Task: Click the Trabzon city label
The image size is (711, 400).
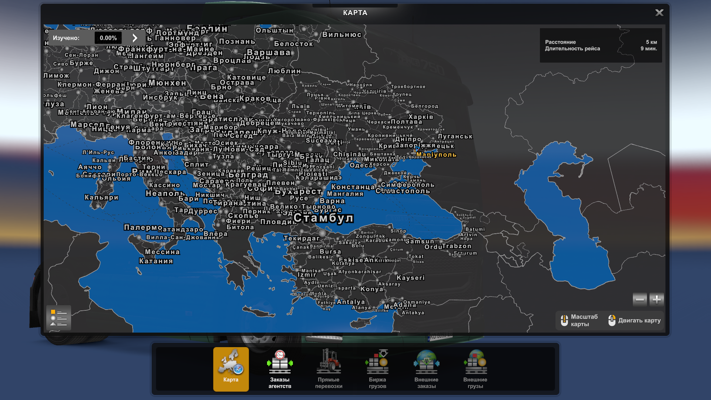Action: [457, 246]
